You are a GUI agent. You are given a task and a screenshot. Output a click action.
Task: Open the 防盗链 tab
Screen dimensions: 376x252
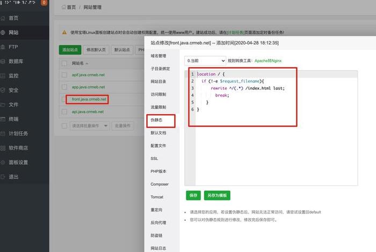pos(156,235)
